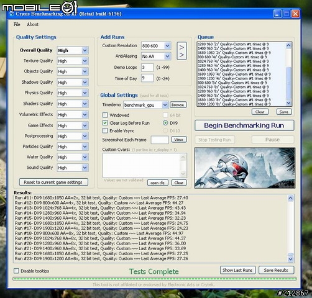Click Reset to current game settings
312x298 pixels.
tap(53, 183)
